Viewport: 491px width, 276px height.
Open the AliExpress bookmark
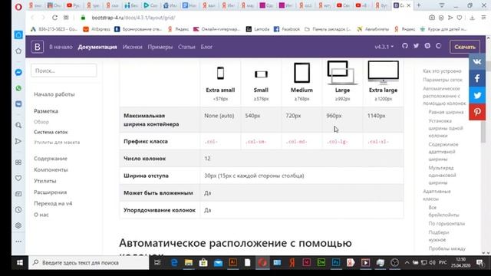pyautogui.click(x=97, y=29)
